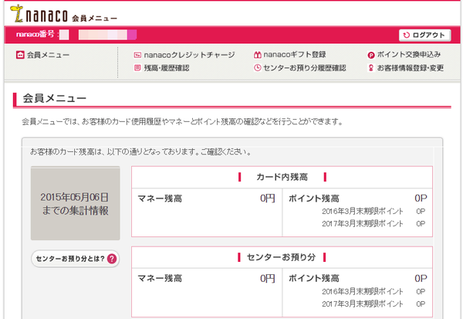Click ポイント残高 0P under カード内残高

point(358,199)
